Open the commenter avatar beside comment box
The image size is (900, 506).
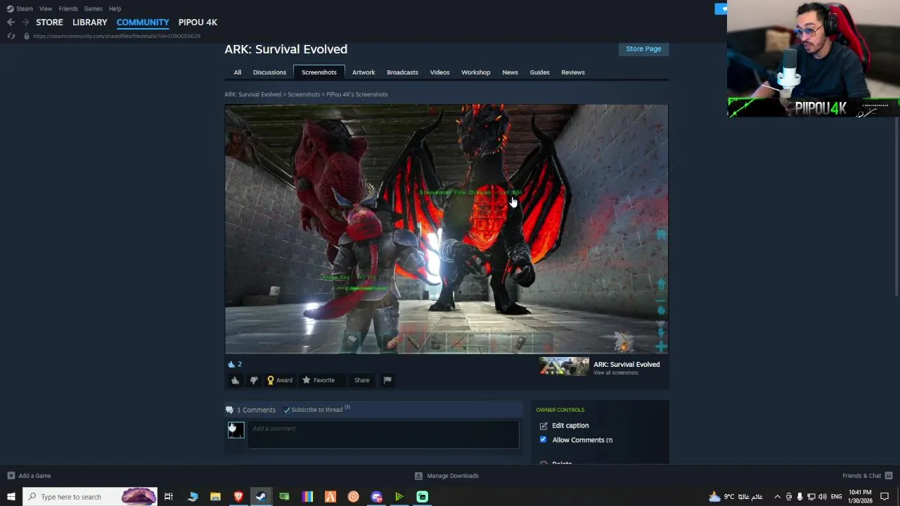click(236, 430)
